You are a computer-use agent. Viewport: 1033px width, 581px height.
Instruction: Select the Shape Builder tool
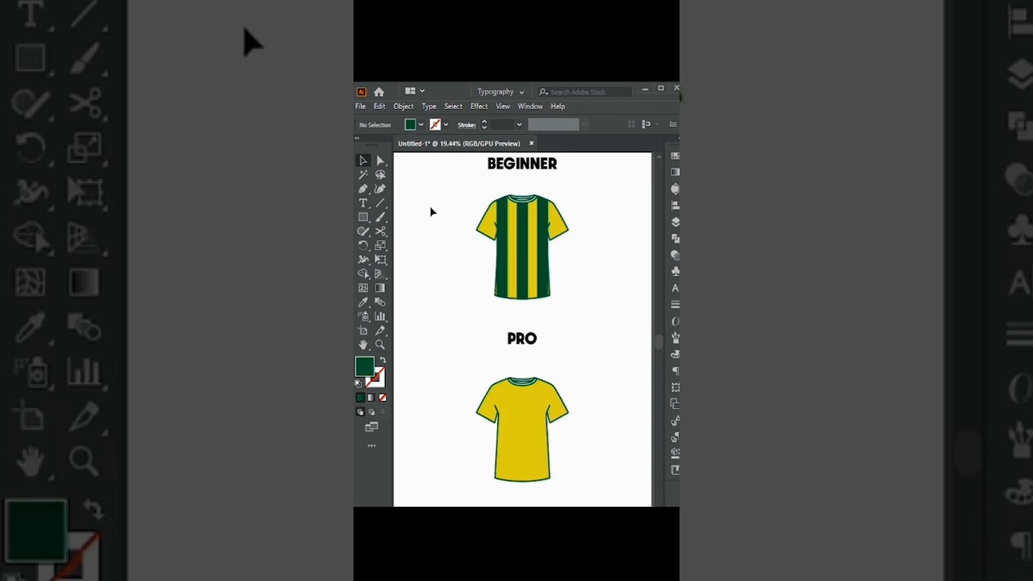click(x=363, y=274)
